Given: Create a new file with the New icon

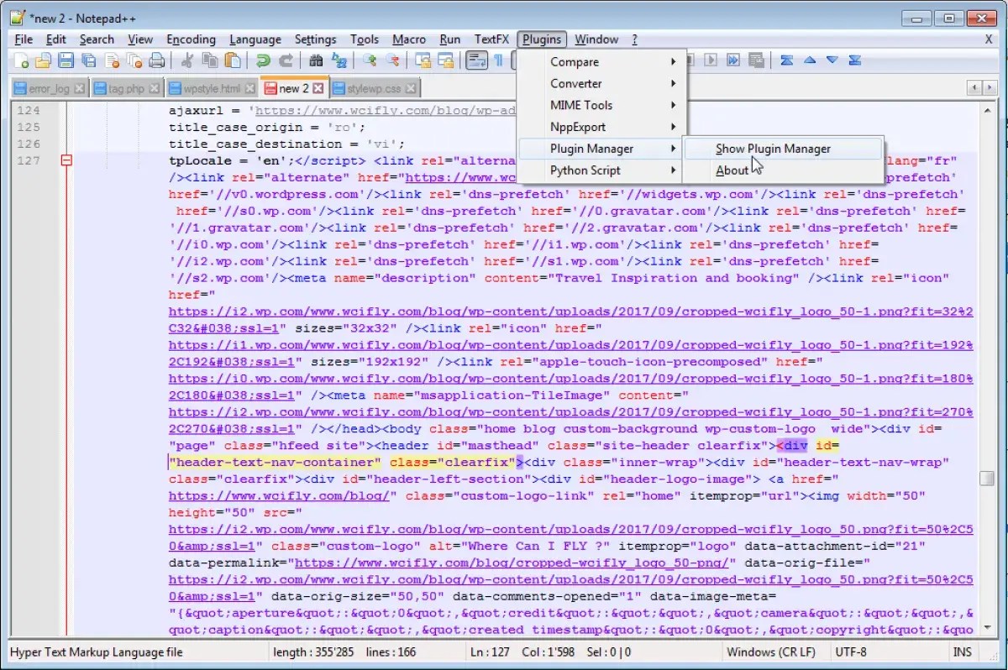Looking at the screenshot, I should point(22,60).
